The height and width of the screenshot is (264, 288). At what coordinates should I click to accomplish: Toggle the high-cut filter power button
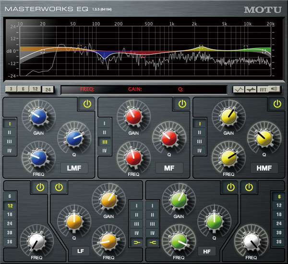coord(249,187)
